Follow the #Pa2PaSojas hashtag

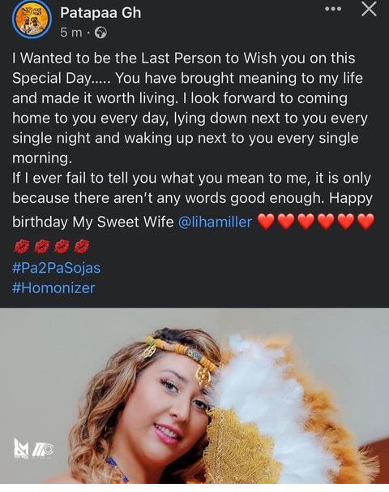click(57, 268)
